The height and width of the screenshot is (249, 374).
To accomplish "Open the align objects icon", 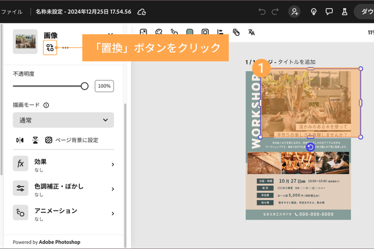I will click(x=220, y=32).
